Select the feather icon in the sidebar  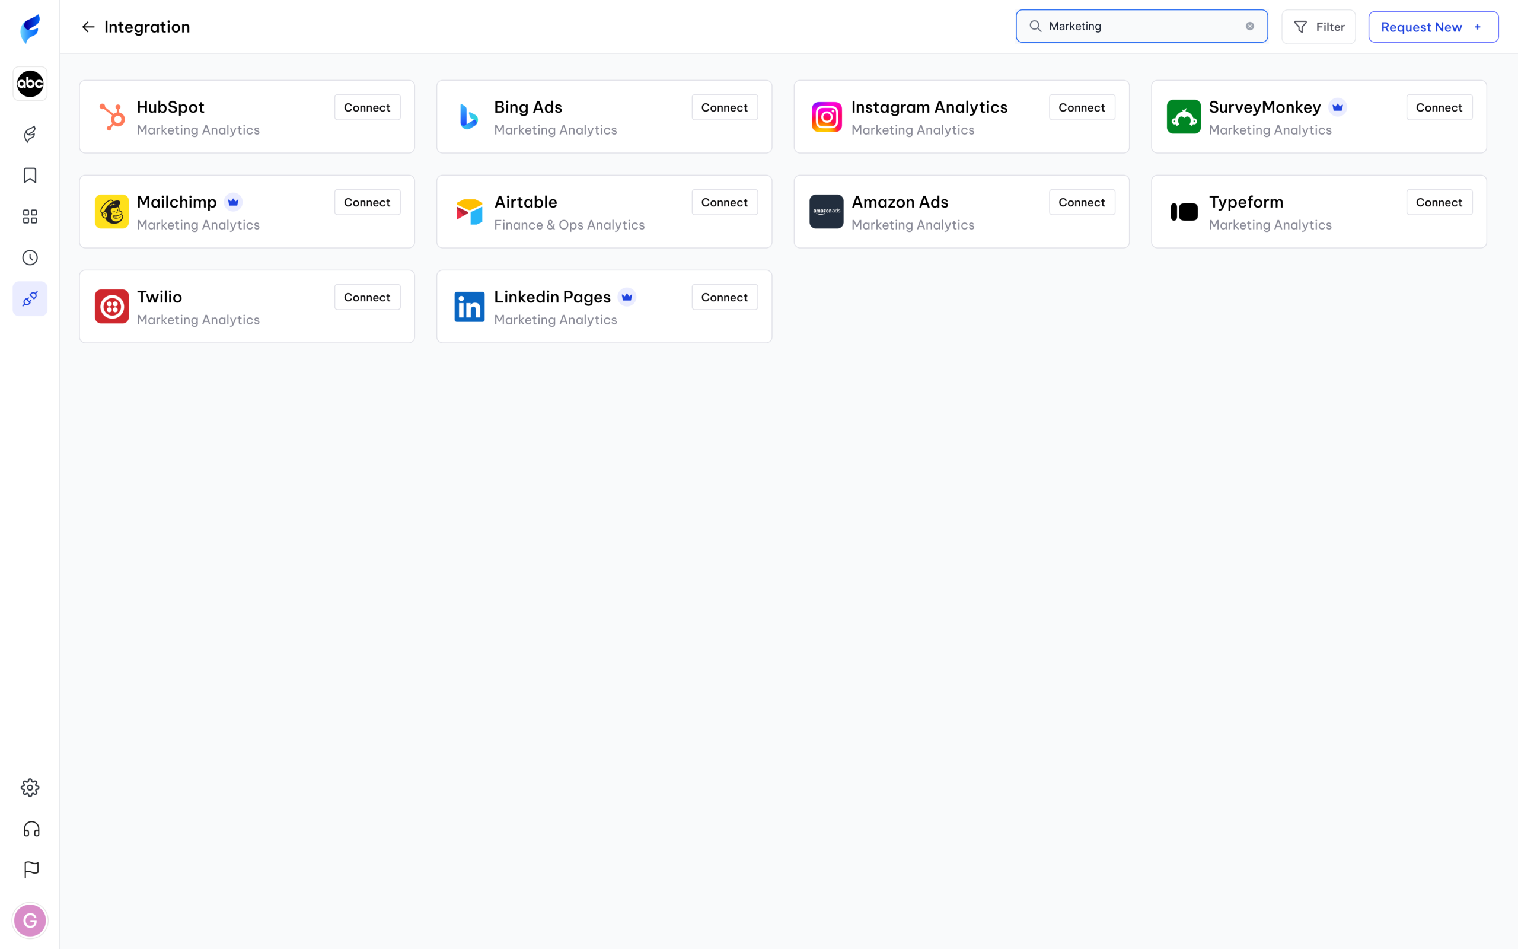click(x=30, y=134)
